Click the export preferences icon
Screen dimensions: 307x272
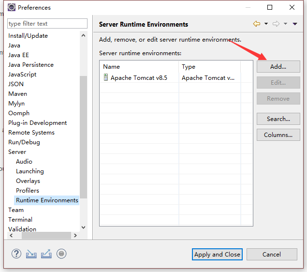coord(46,254)
